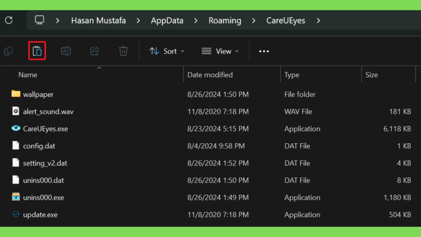Sort by Size column header
Viewport: 421px width, 237px height.
(371, 75)
